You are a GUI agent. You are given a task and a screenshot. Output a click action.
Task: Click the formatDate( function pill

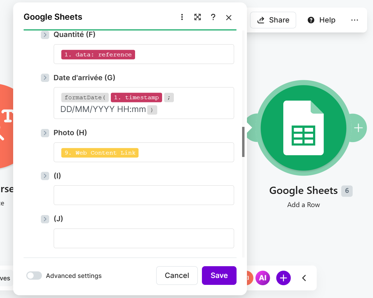pyautogui.click(x=85, y=97)
